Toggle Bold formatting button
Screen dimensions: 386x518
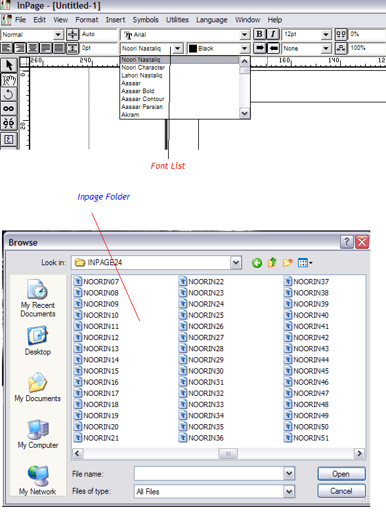(259, 34)
